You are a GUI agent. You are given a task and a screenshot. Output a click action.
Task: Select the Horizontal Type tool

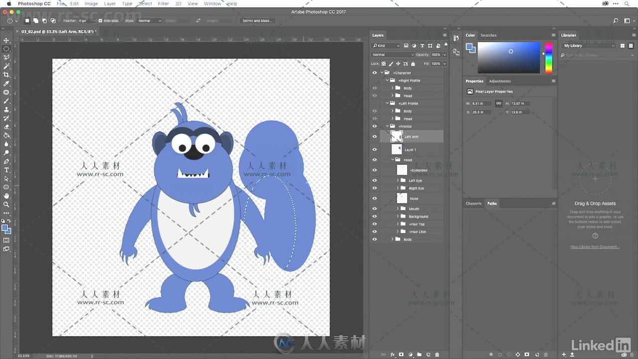click(6, 170)
